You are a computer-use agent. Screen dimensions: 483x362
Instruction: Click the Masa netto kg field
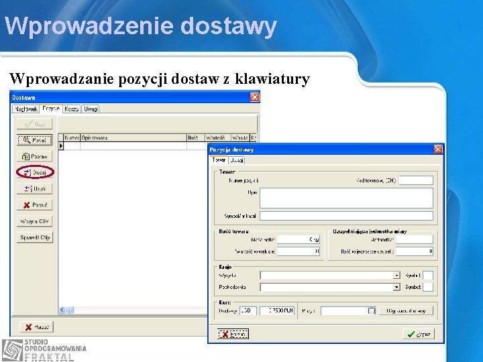[298, 239]
